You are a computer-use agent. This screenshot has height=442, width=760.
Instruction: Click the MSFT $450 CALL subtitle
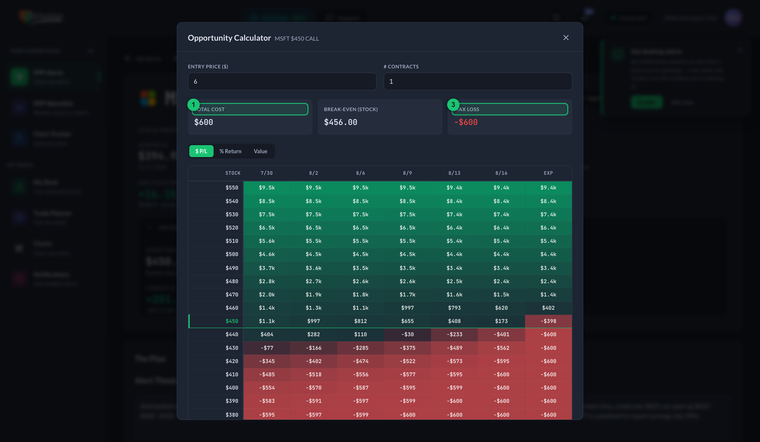296,39
